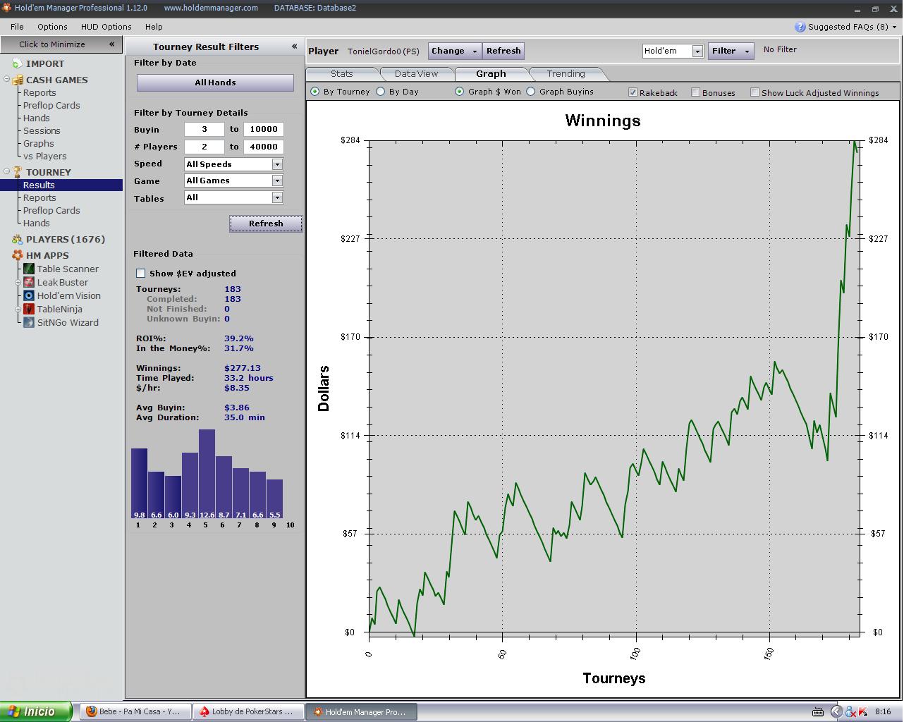Click the maximum Players field 40000
The height and width of the screenshot is (722, 904).
point(264,147)
